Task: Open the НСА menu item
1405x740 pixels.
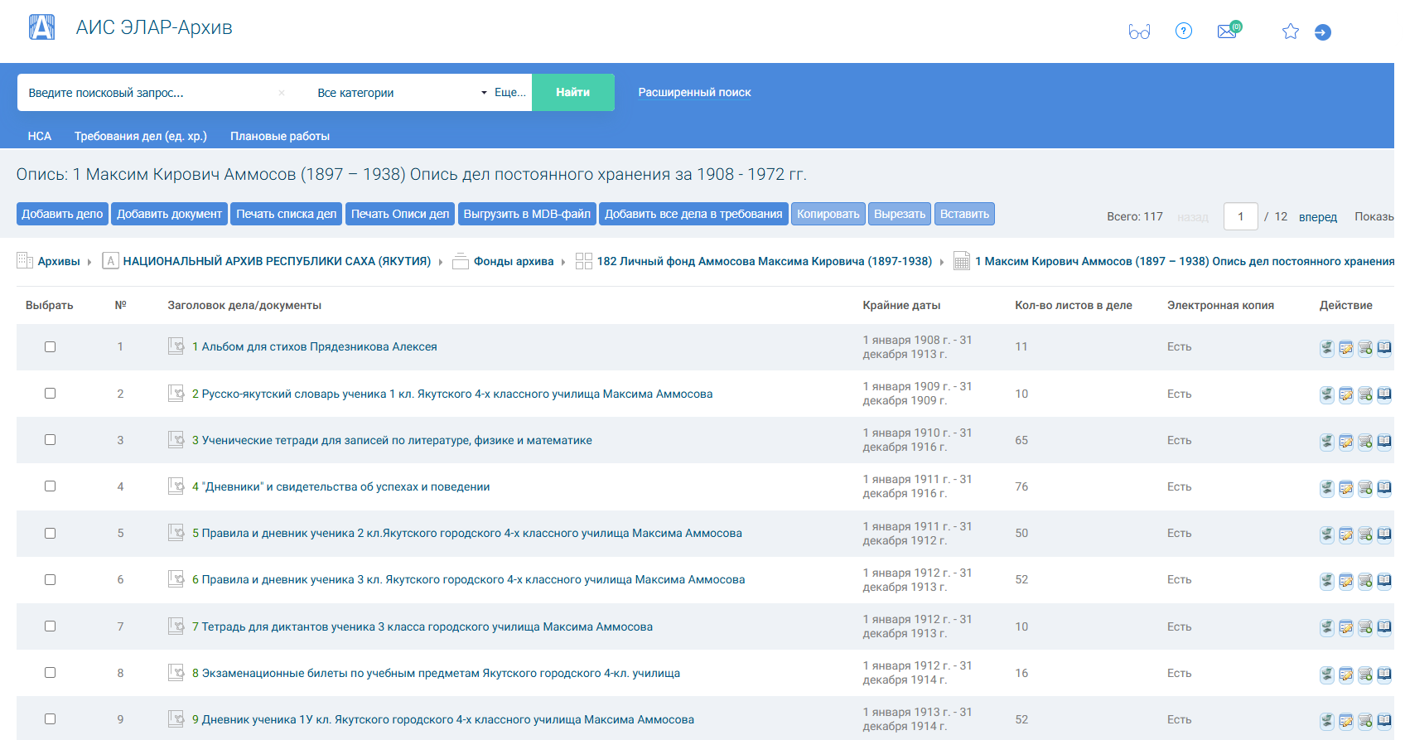Action: coord(39,136)
